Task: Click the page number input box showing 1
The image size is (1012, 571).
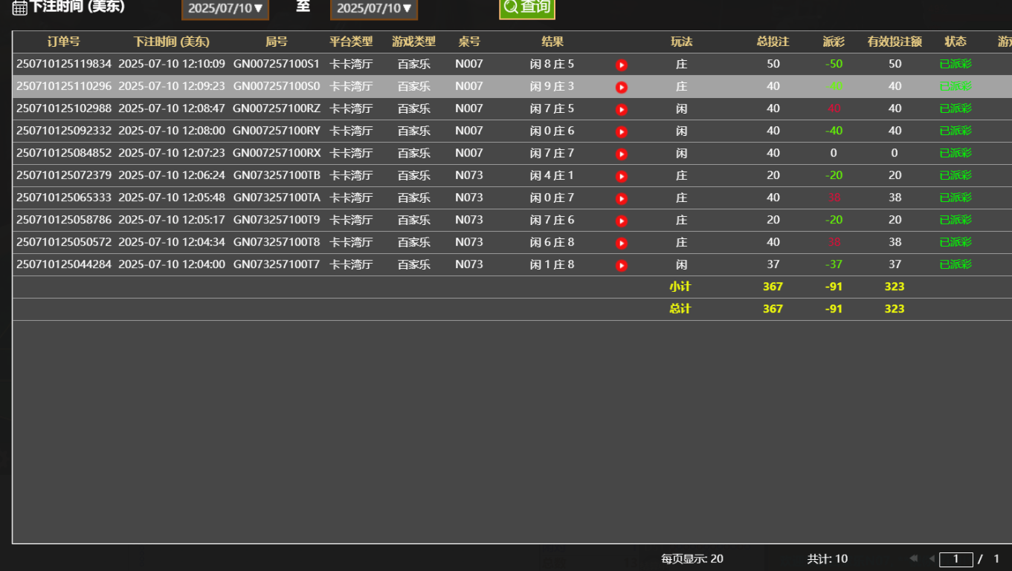Action: click(x=956, y=558)
